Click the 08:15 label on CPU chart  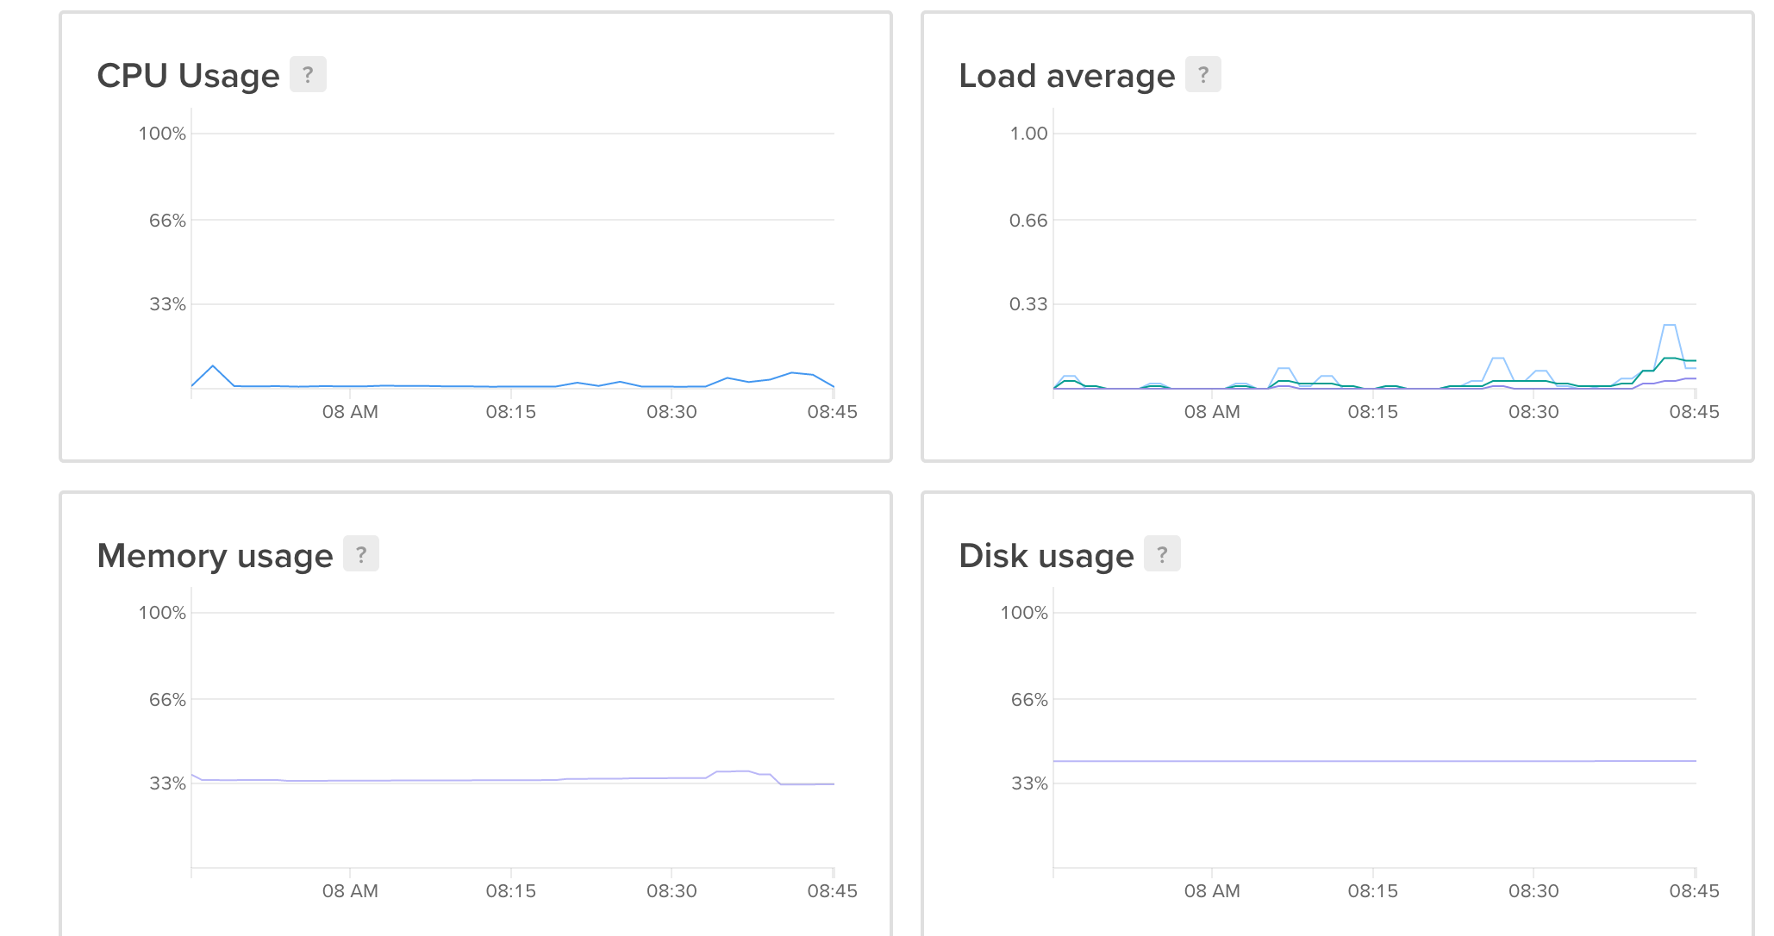point(511,411)
